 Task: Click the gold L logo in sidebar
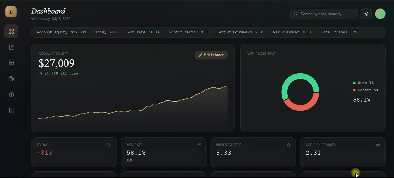(x=11, y=12)
